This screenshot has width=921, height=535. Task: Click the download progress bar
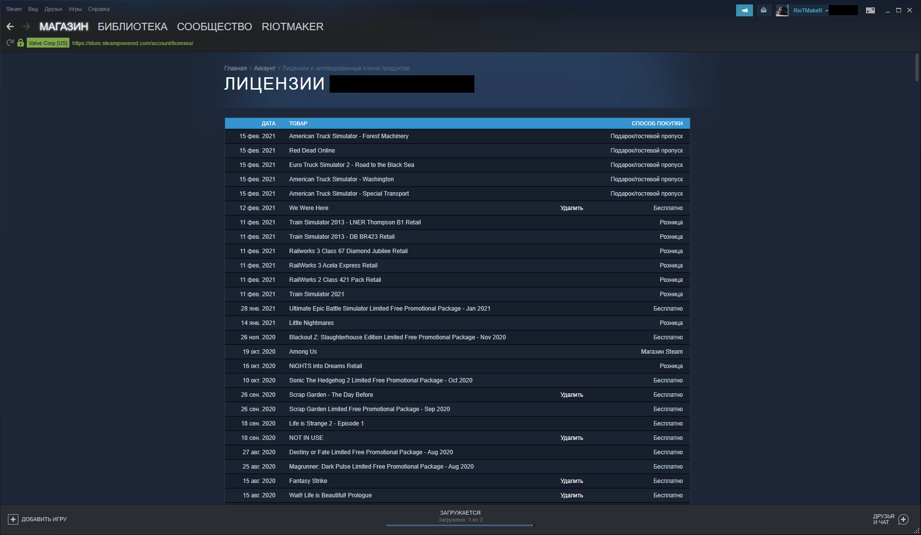pyautogui.click(x=460, y=525)
